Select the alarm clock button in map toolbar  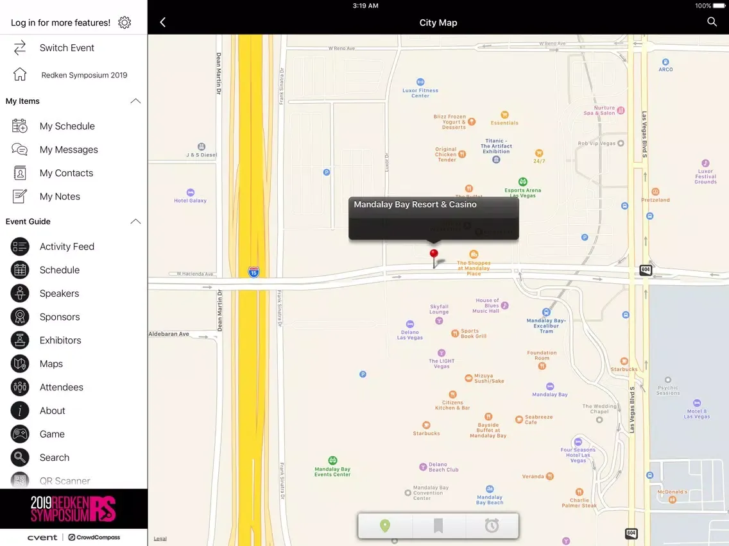492,525
